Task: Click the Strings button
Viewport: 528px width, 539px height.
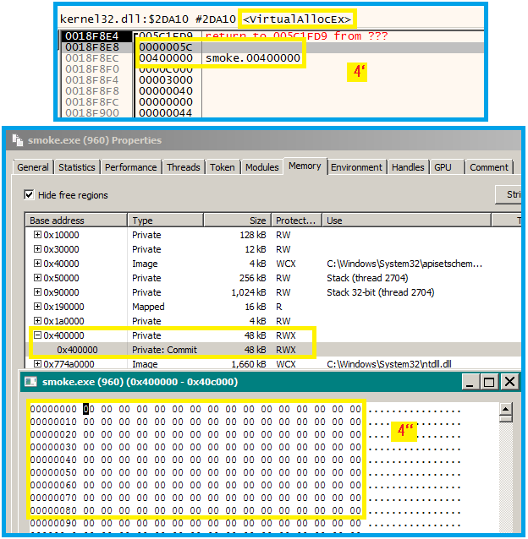Action: click(x=510, y=195)
